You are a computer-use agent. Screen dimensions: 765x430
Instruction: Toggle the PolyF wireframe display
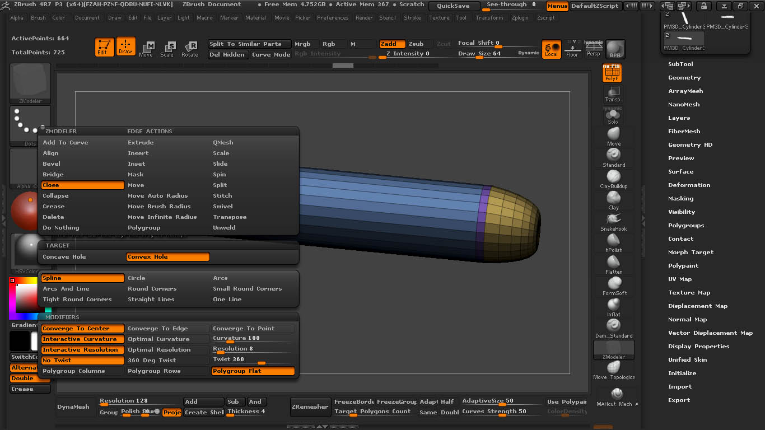coord(612,73)
